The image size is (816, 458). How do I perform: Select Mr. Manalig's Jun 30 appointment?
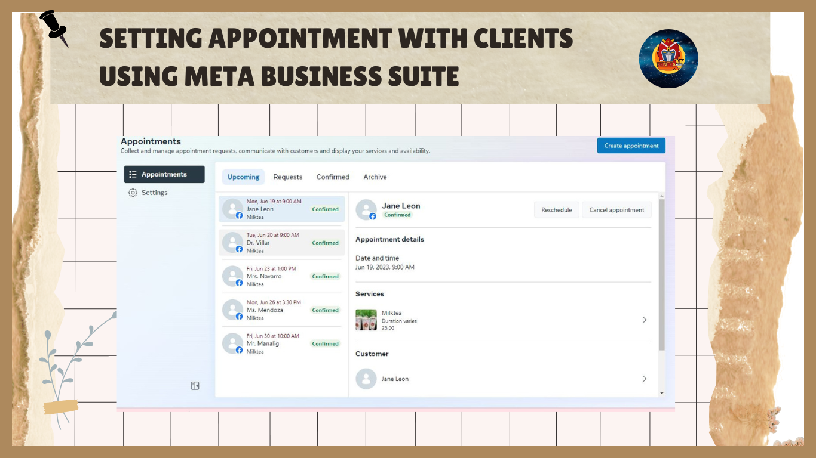(x=282, y=343)
